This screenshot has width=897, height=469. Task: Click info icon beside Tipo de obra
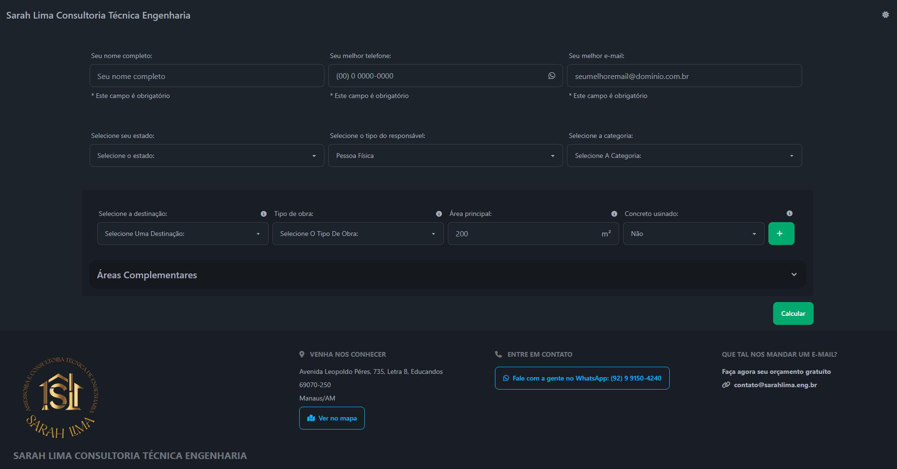[439, 214]
